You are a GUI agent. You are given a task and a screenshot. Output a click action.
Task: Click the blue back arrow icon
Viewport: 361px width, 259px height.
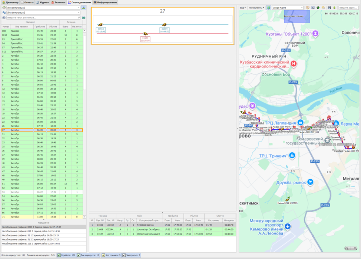click(4, 13)
